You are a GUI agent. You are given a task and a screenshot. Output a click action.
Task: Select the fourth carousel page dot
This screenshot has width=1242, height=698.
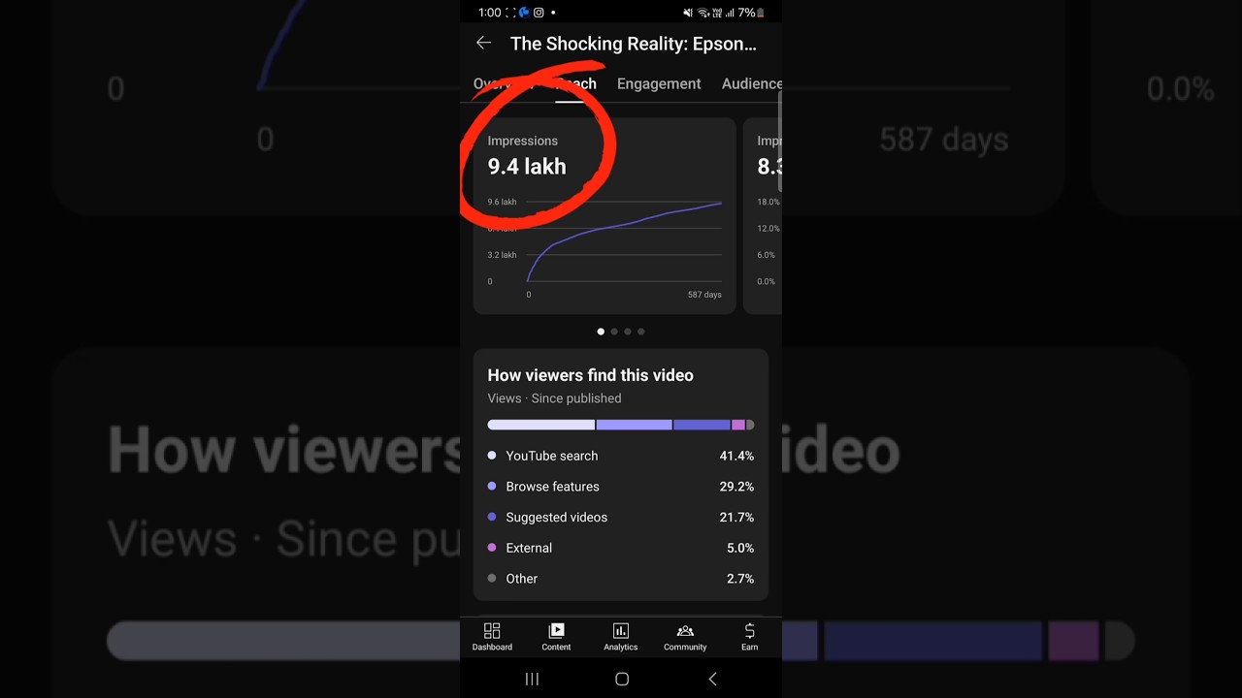(641, 332)
